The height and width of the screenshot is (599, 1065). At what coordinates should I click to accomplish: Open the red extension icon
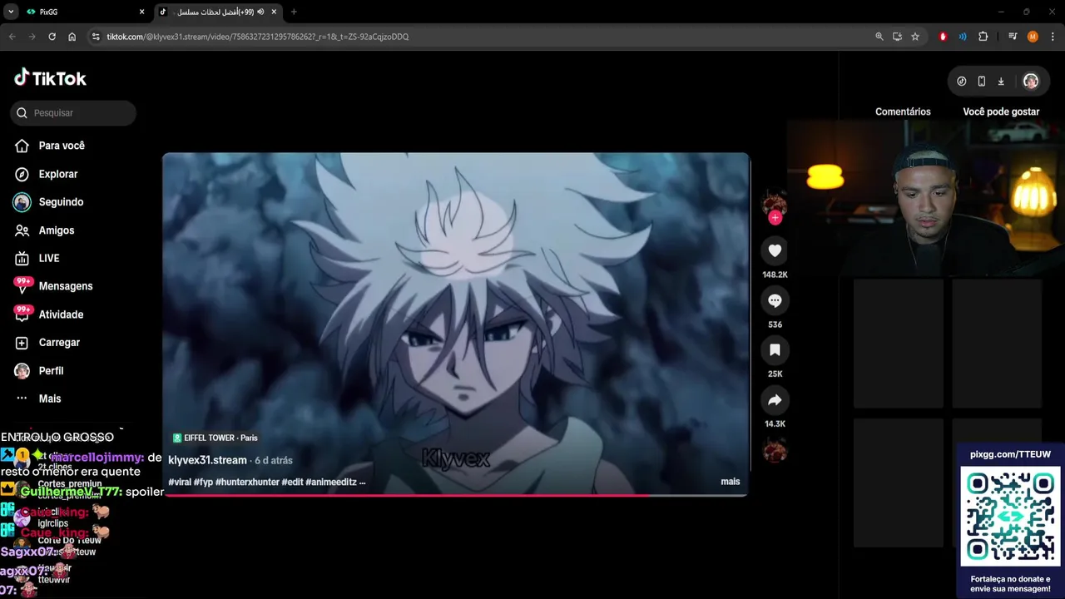(x=943, y=37)
